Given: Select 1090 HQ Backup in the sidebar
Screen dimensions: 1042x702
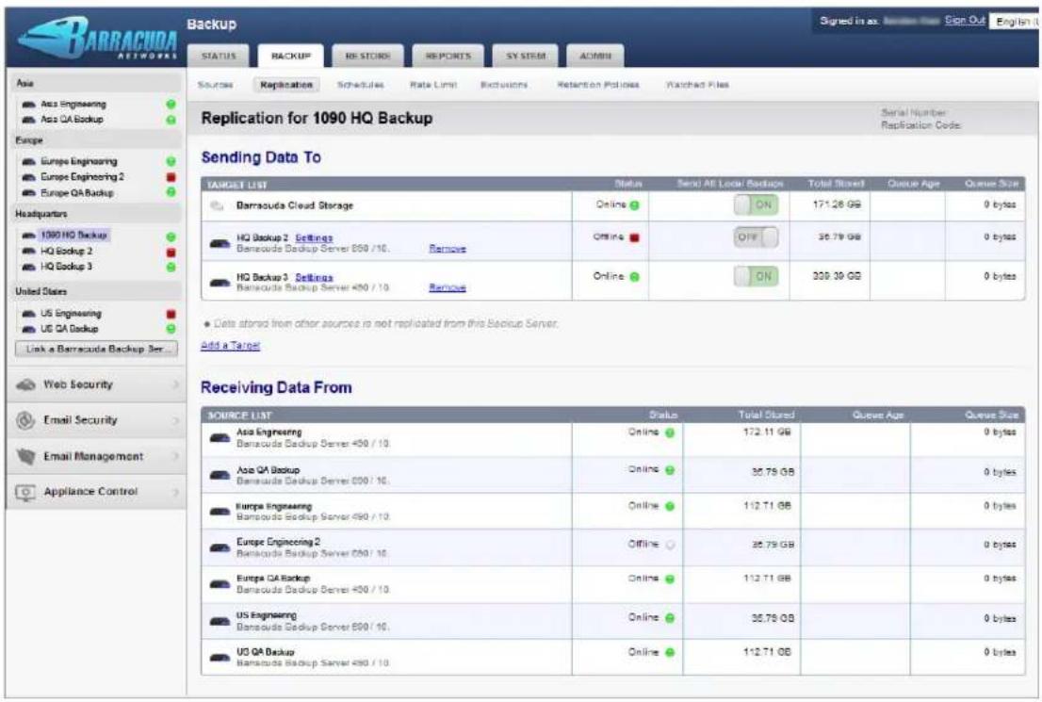Looking at the screenshot, I should pyautogui.click(x=73, y=236).
